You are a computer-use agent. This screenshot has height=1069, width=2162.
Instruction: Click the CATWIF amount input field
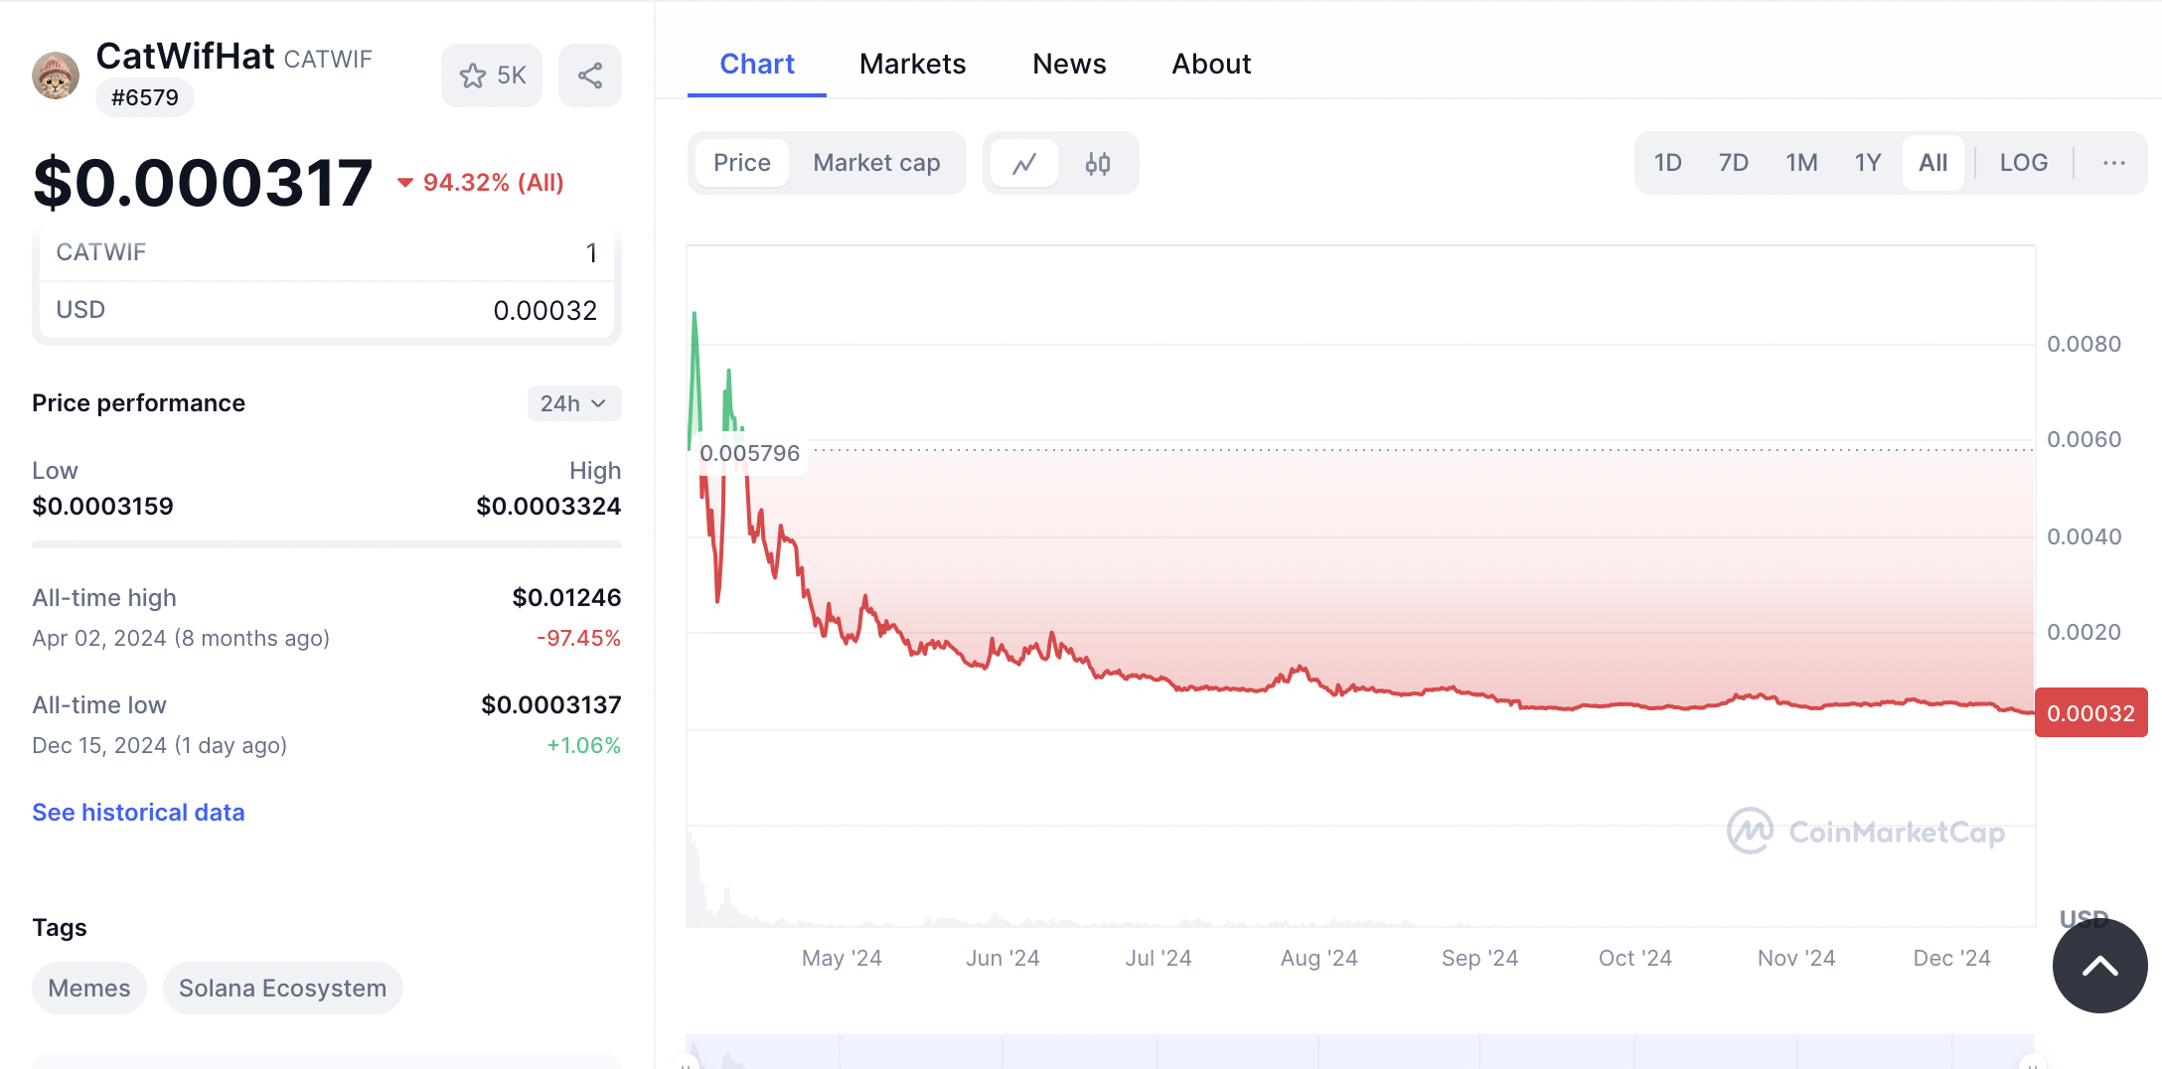pos(327,253)
